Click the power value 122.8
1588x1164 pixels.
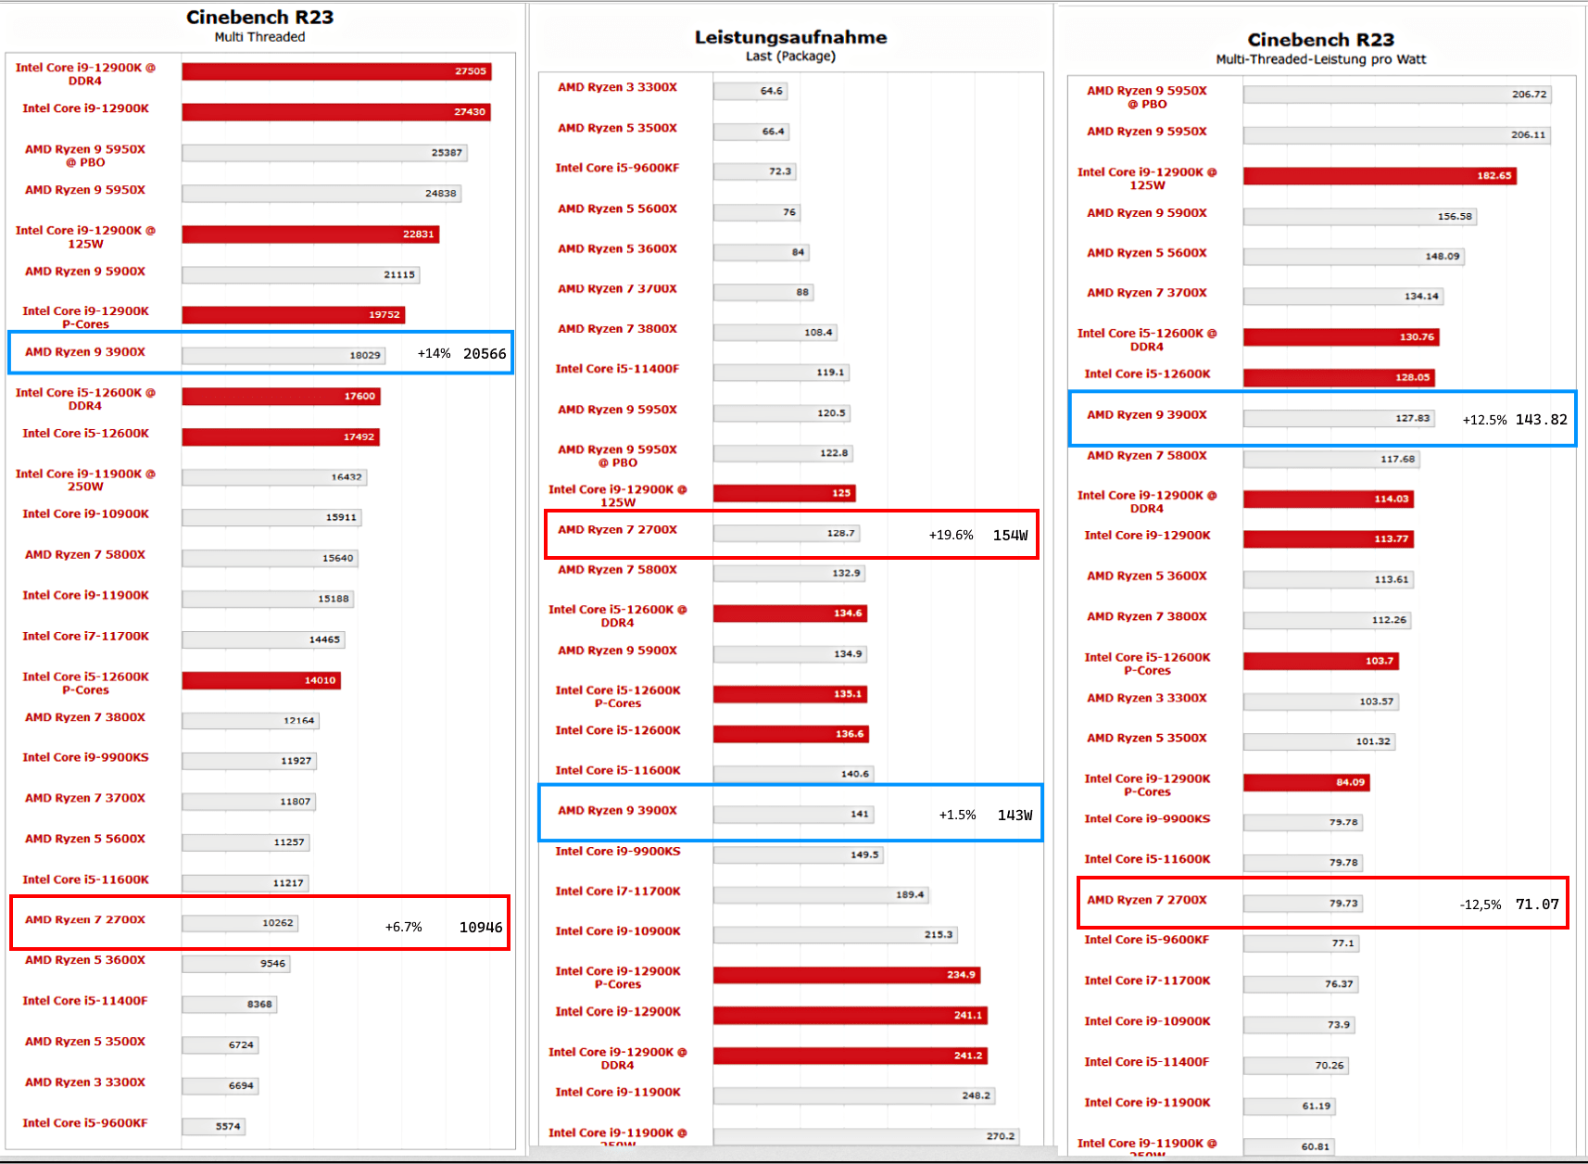(834, 453)
